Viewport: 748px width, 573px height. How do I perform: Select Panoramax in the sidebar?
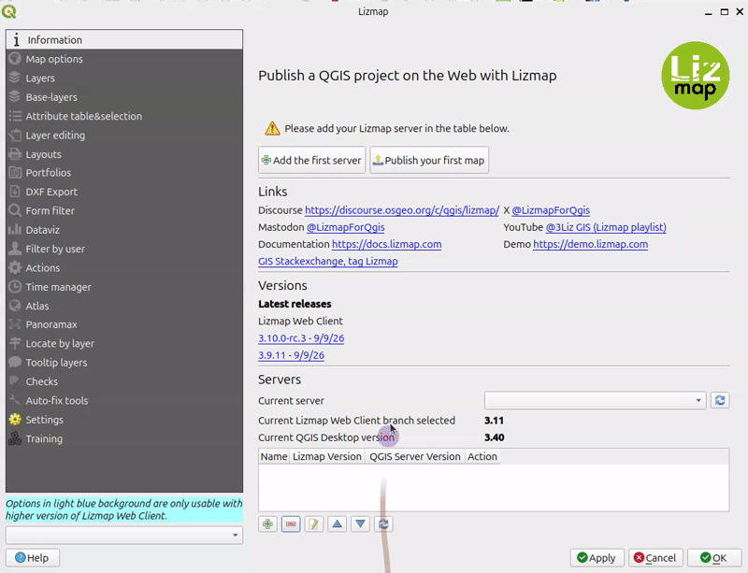[x=124, y=324]
